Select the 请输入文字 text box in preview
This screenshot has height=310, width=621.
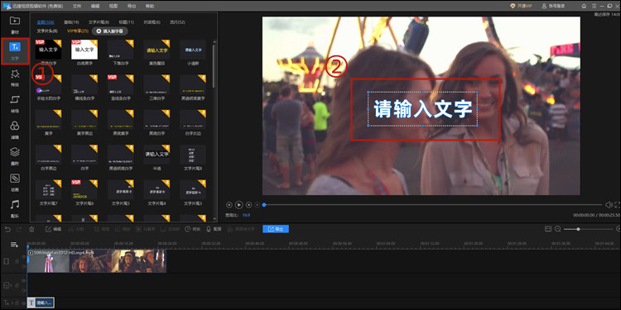pos(422,109)
